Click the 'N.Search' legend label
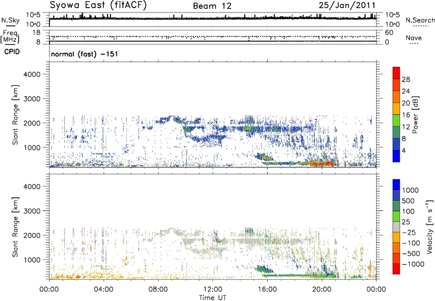This screenshot has width=435, height=301. (420, 20)
